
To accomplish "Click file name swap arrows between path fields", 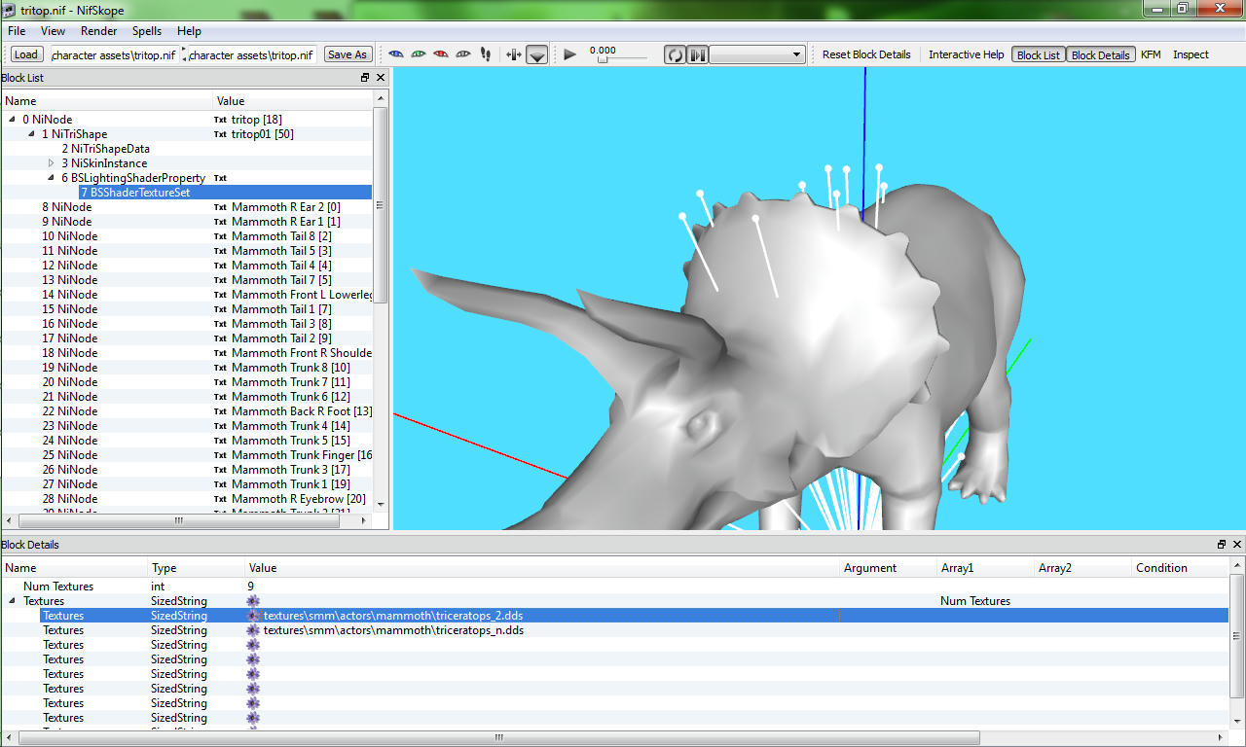I will [x=184, y=54].
